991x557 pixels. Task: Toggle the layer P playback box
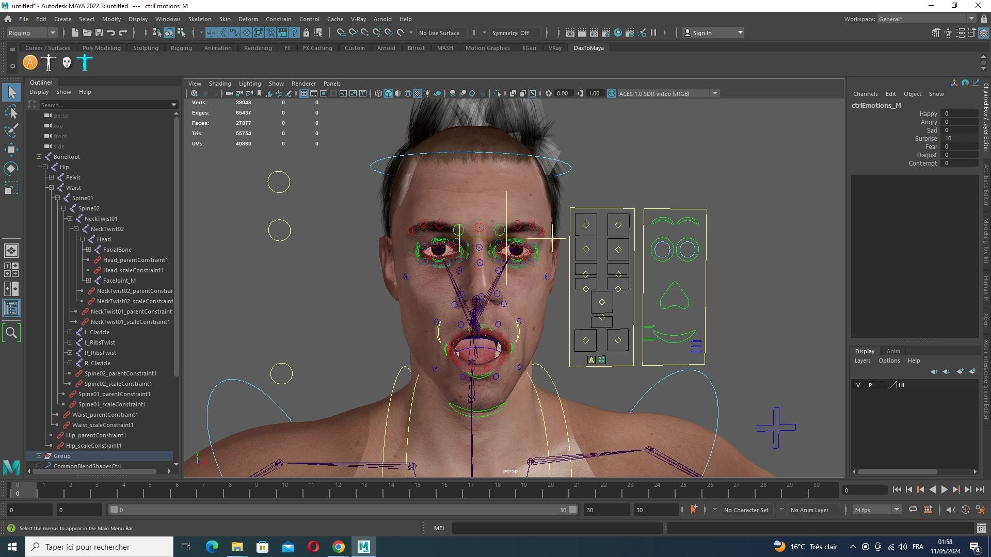click(870, 385)
